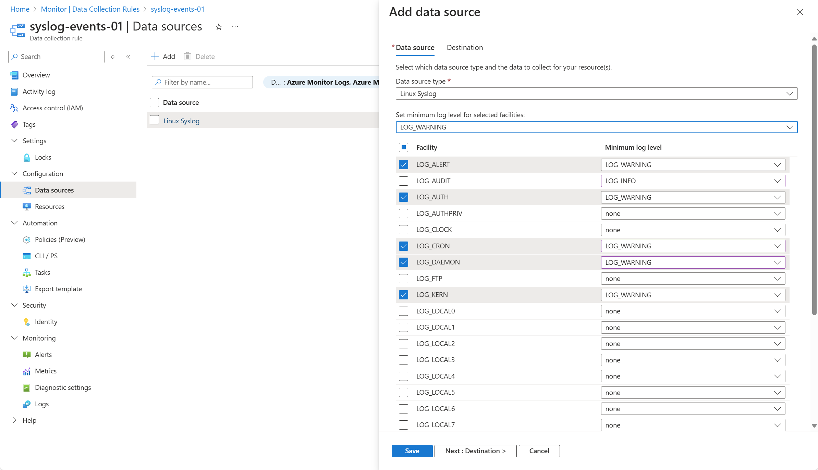Image resolution: width=818 pixels, height=470 pixels.
Task: Open the Linux Syslog data source link
Action: (181, 121)
